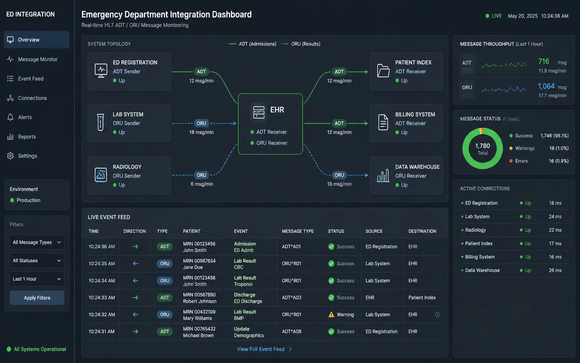
Task: Click the Warnings yellow legend dot
Action: (511, 148)
